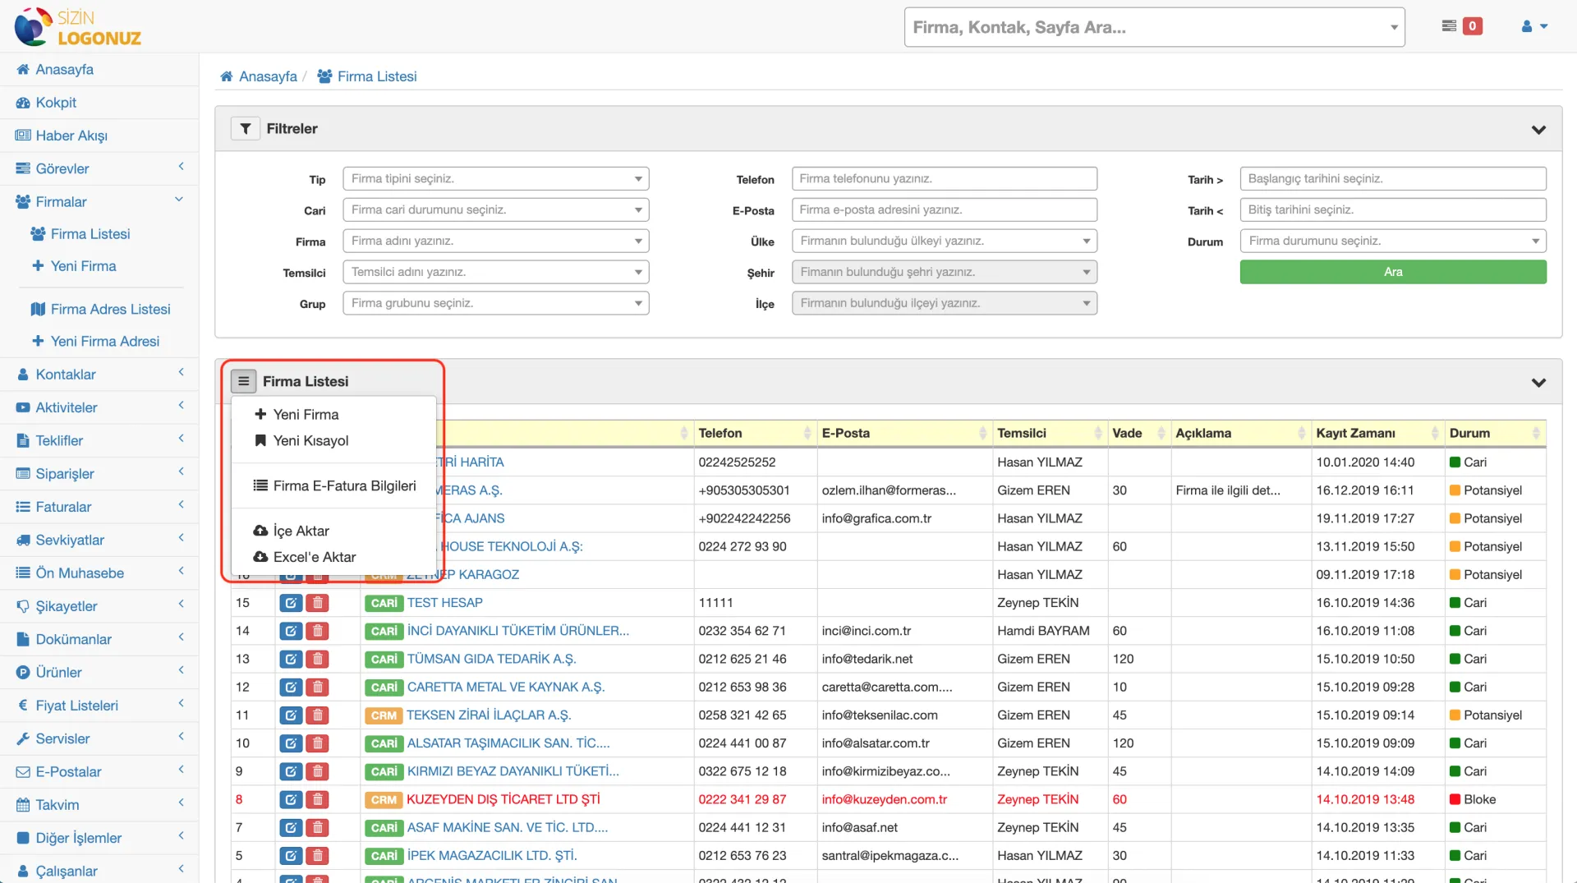Open the Tip firma type dropdown
The height and width of the screenshot is (883, 1577).
pyautogui.click(x=496, y=179)
